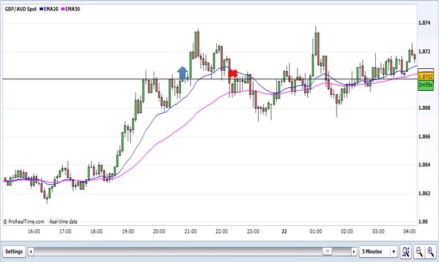Screen dimensions: 439x262
Task: Click the GBP/AUD Spot title
Action: (x=21, y=10)
